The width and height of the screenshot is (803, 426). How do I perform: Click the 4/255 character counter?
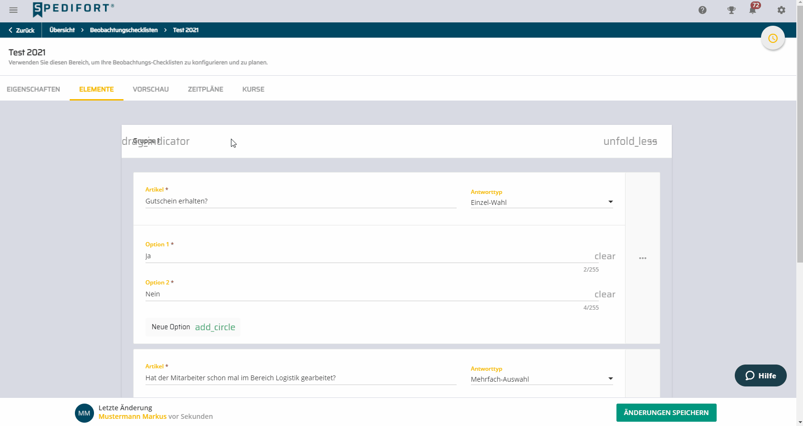pos(591,308)
